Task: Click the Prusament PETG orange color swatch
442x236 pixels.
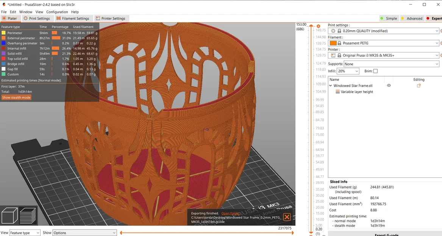Action: [333, 43]
